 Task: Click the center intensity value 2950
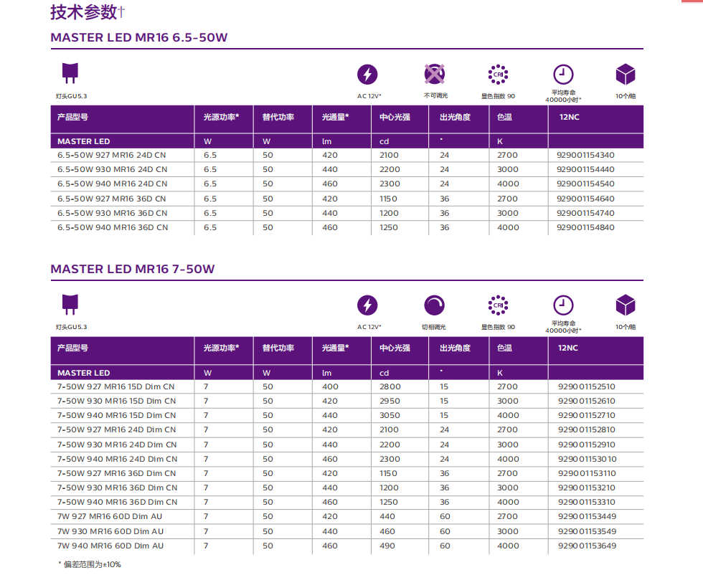click(390, 401)
